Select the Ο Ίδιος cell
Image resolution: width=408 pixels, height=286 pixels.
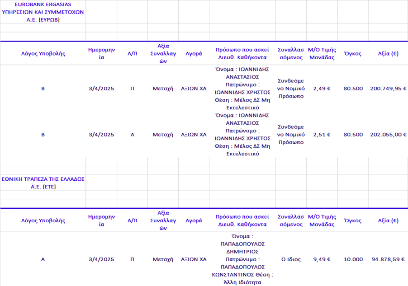tap(291, 259)
